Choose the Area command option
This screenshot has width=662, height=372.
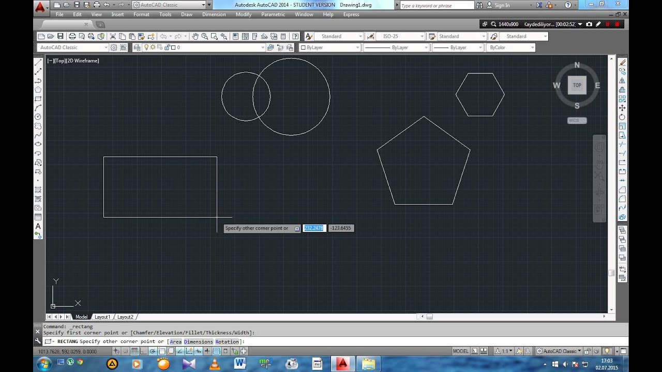(176, 342)
